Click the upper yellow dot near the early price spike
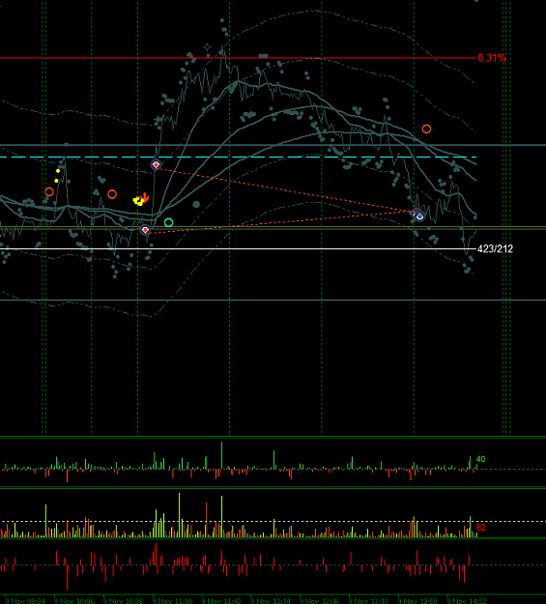This screenshot has height=604, width=546. click(x=58, y=171)
